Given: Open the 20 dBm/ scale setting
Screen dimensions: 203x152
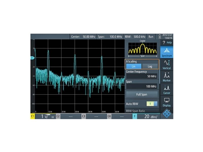Looking at the screenshot, I should 149,116.
